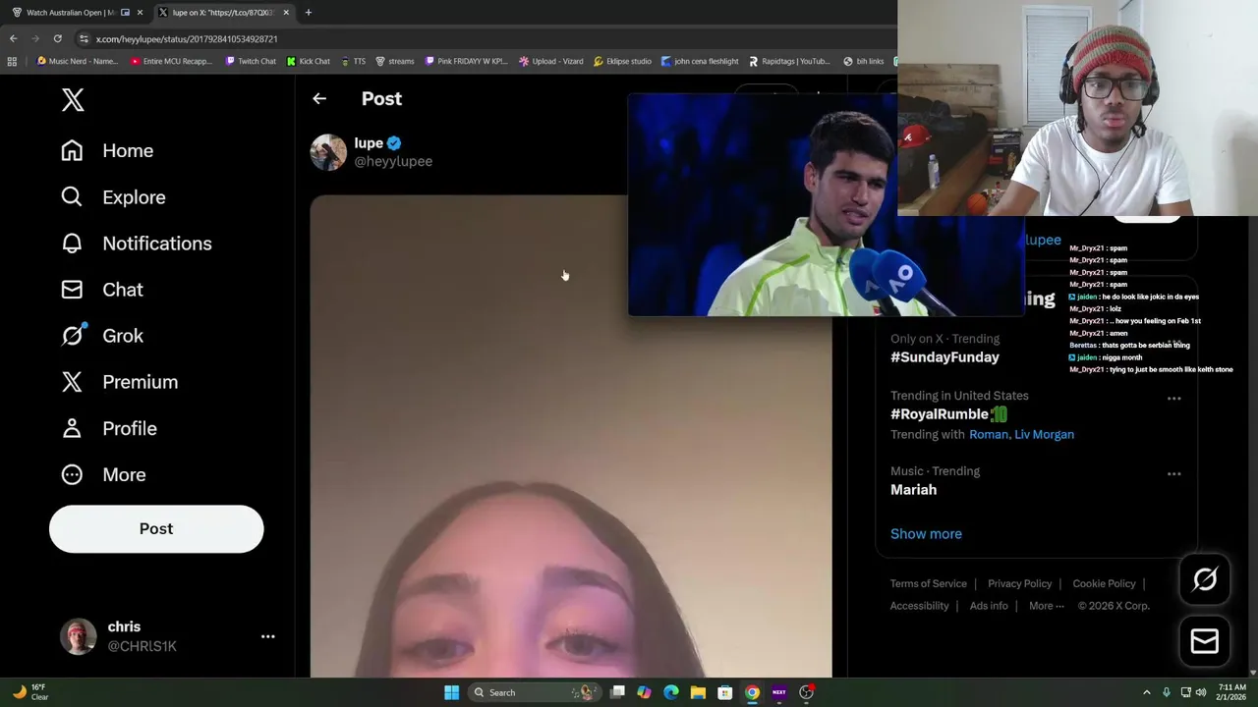Open Accessibility footer link

coord(919,606)
